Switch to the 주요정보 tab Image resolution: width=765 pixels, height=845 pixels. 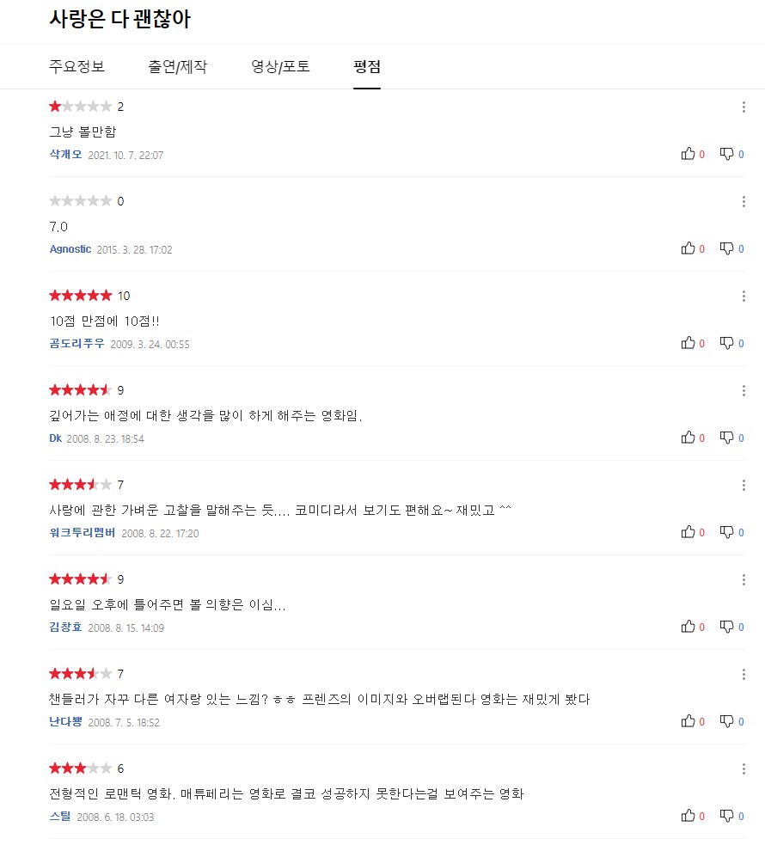[77, 67]
